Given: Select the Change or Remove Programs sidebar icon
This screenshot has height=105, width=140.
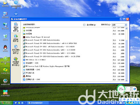Looking at the screenshot, I should pos(16,27).
